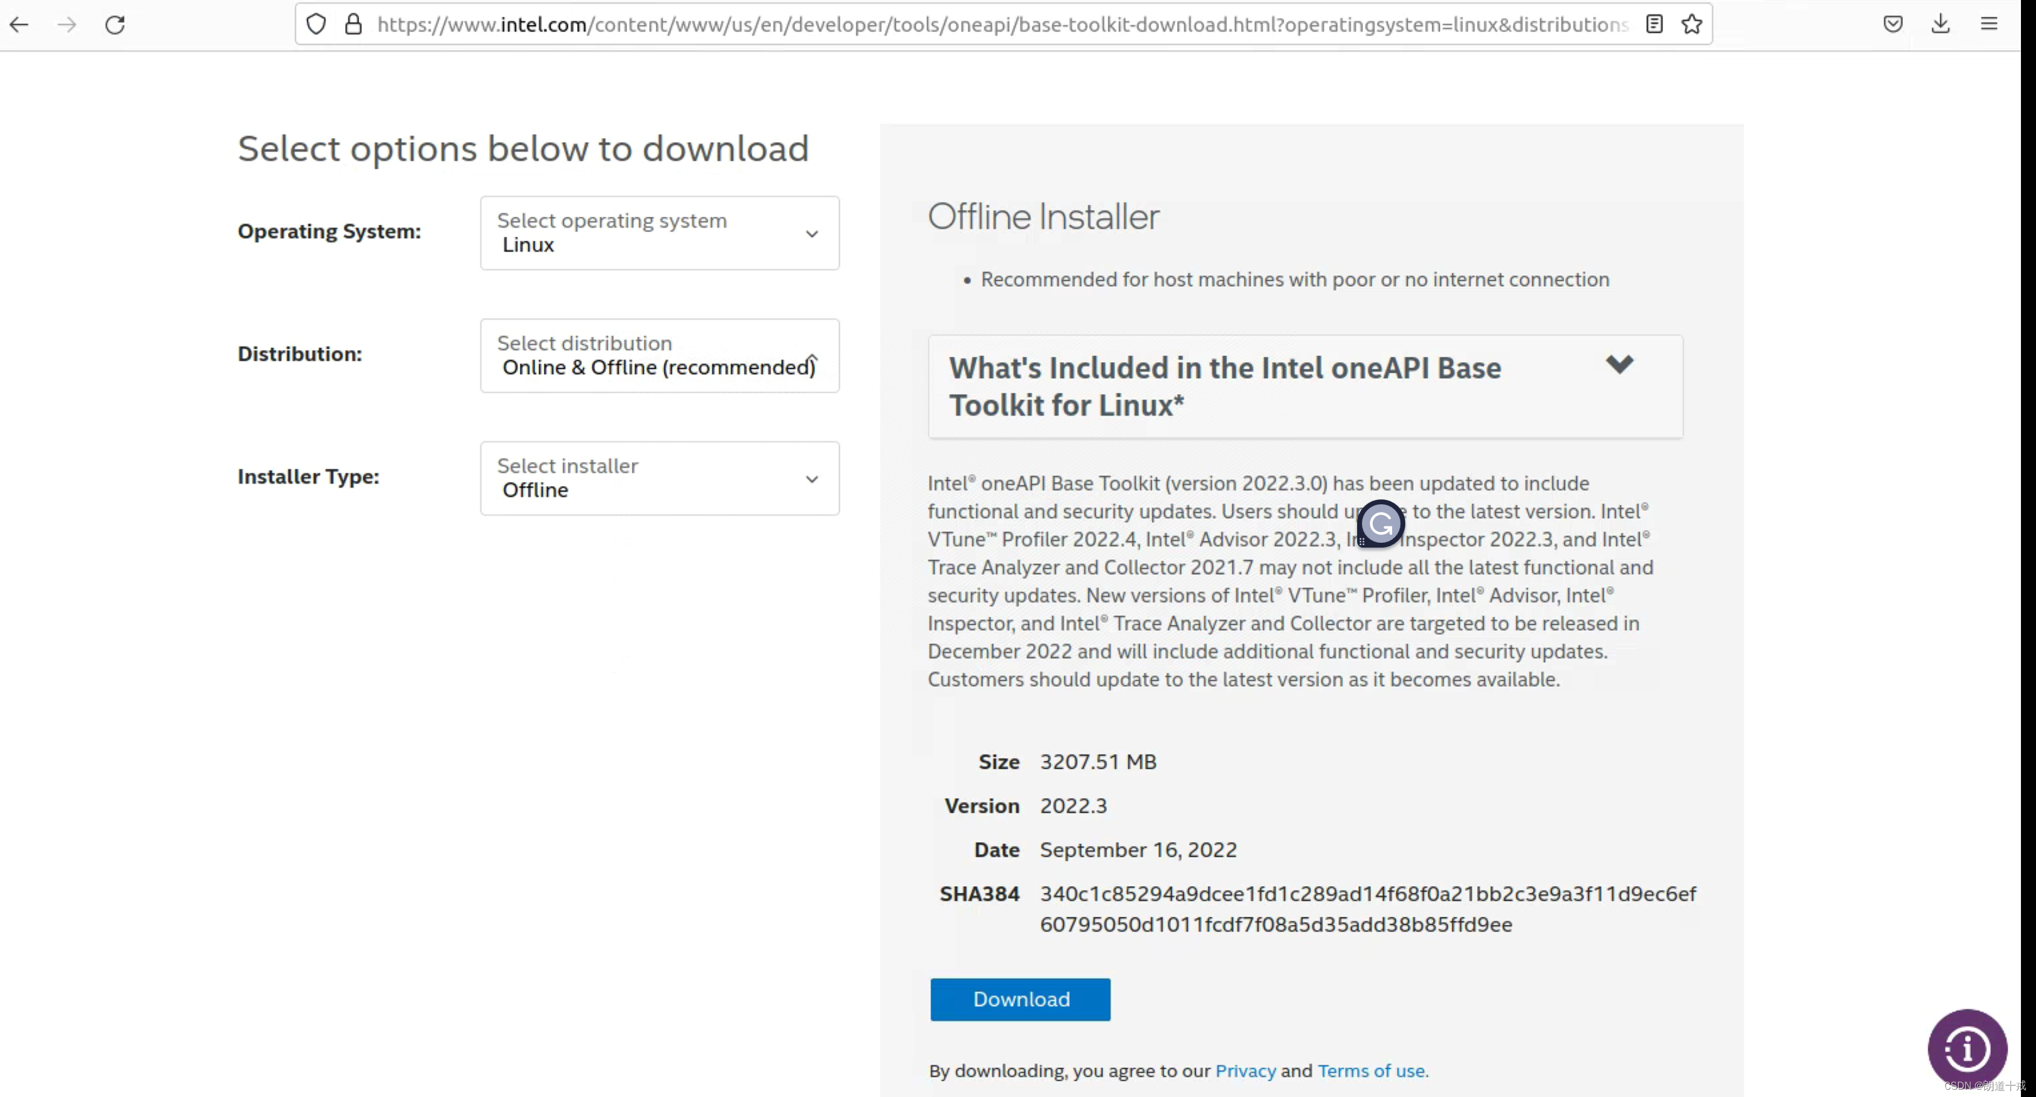Screen dimensions: 2036x1097
Task: Click the forward navigation arrow icon
Action: pyautogui.click(x=65, y=24)
